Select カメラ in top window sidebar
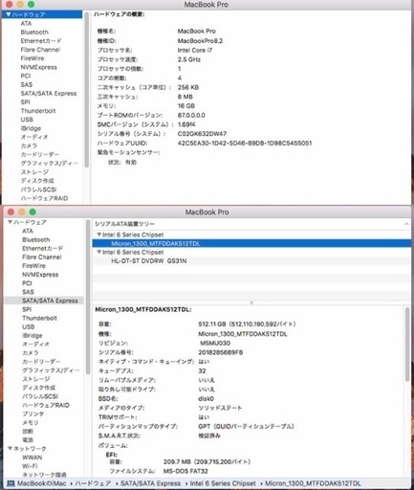The width and height of the screenshot is (414, 490). (29, 145)
